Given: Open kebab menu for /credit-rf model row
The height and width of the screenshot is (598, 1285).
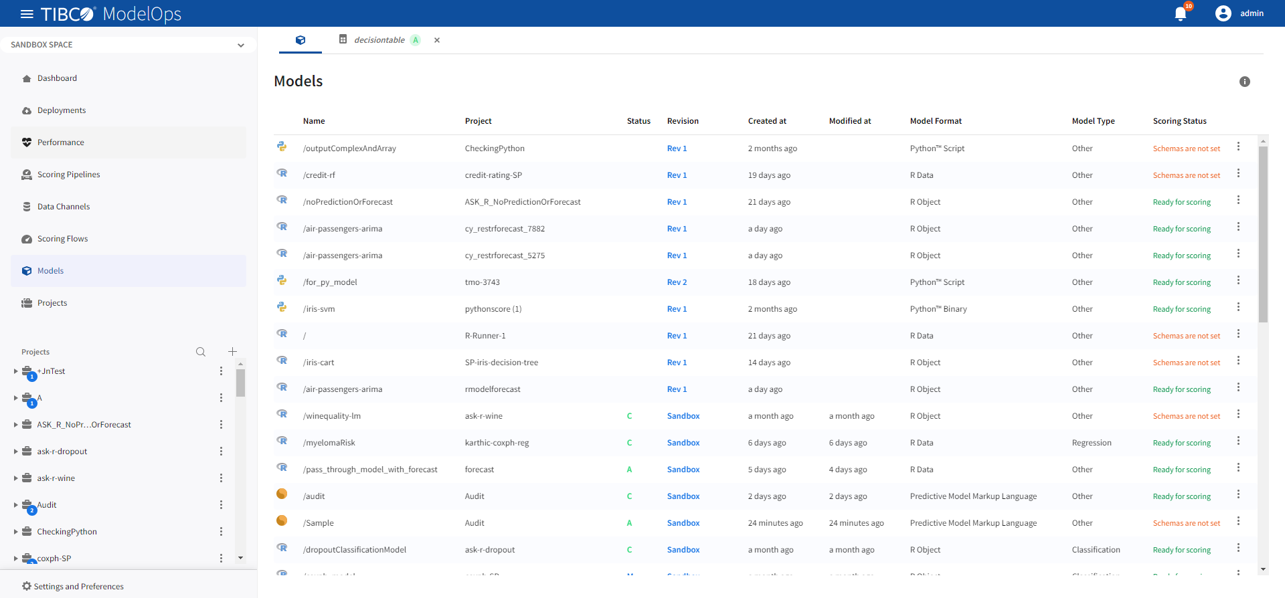Looking at the screenshot, I should click(1238, 173).
